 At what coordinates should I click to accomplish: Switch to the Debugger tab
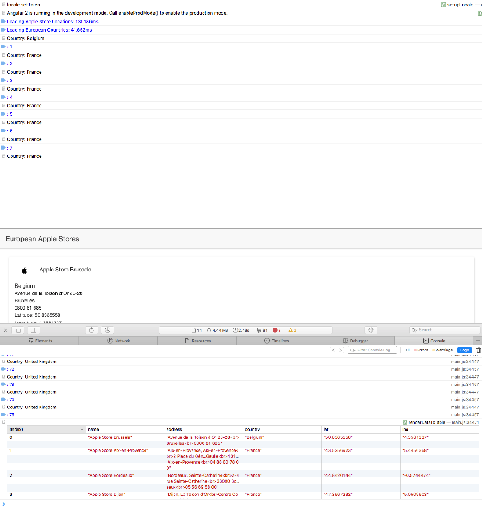pos(355,341)
